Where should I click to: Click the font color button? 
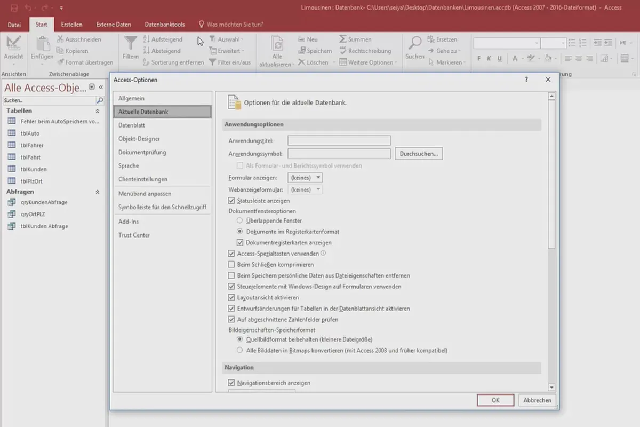[515, 58]
